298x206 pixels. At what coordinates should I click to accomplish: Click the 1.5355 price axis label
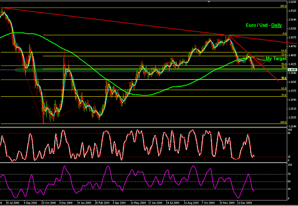(292, 29)
